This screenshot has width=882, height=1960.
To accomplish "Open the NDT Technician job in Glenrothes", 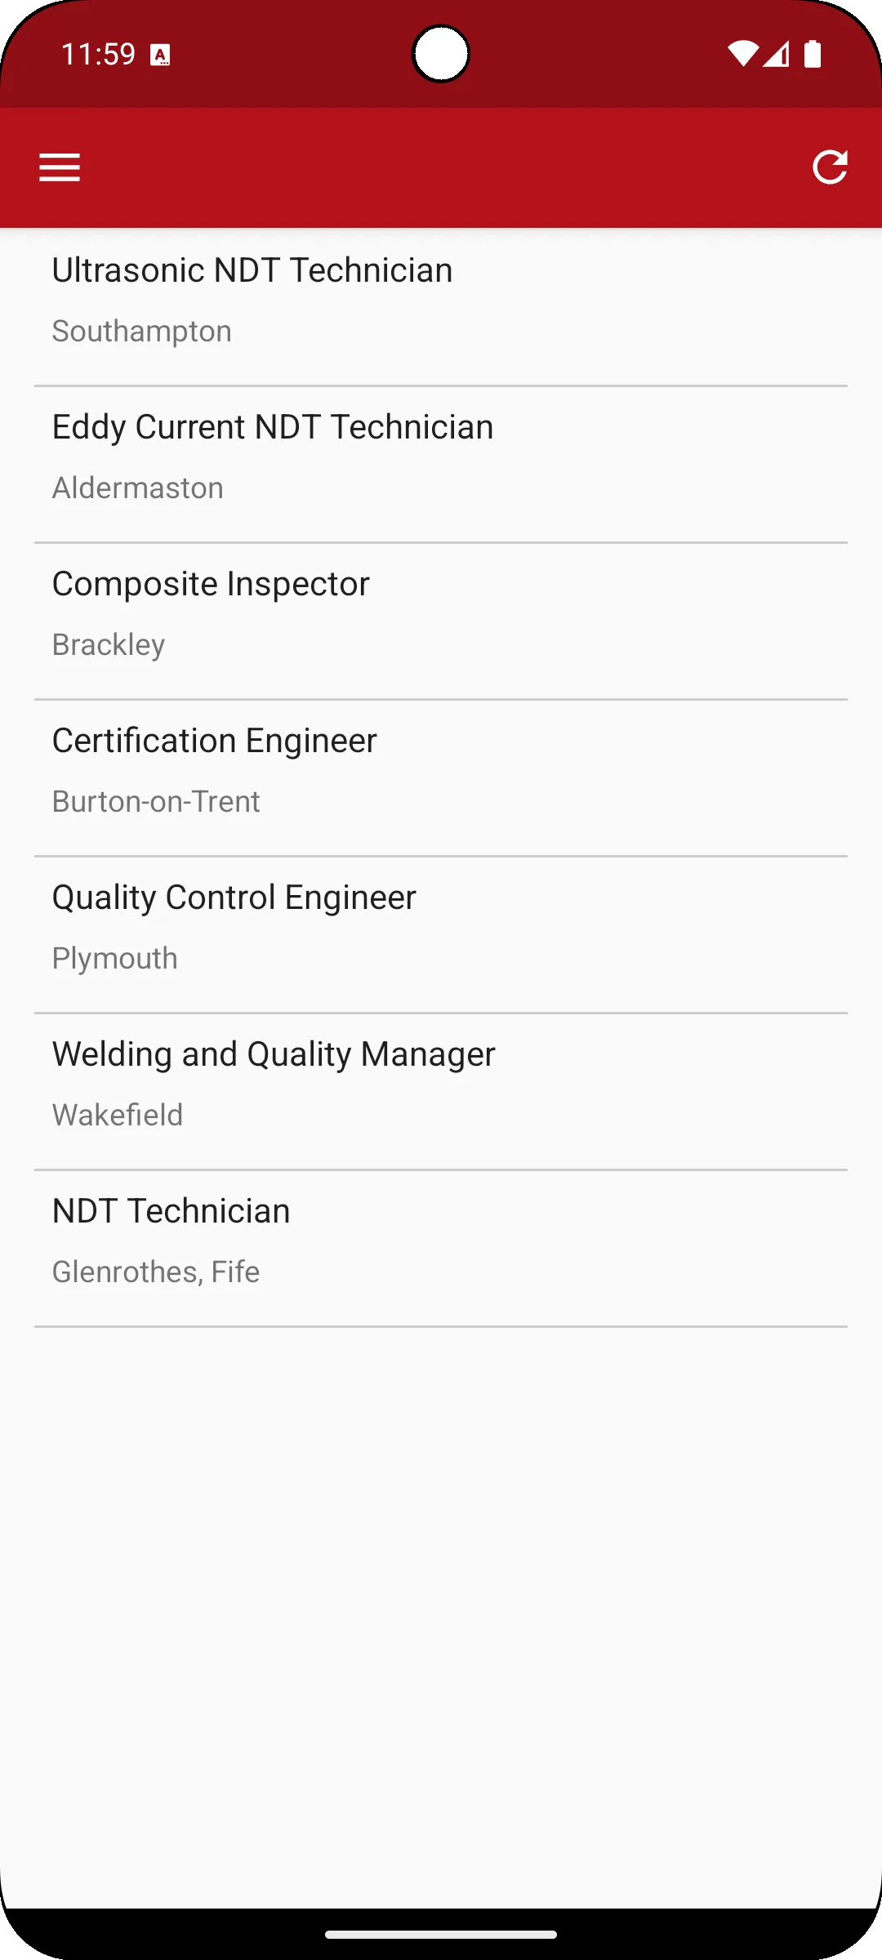I will tap(441, 1249).
